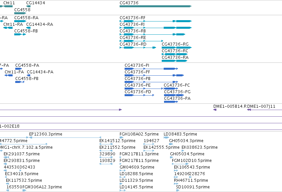Click transcript CG43736-RF label
The image size is (282, 192).
point(133,18)
